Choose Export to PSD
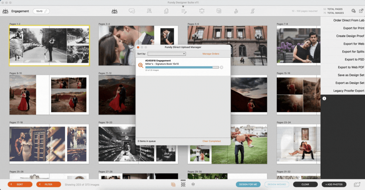365x190 pixels. (354, 60)
